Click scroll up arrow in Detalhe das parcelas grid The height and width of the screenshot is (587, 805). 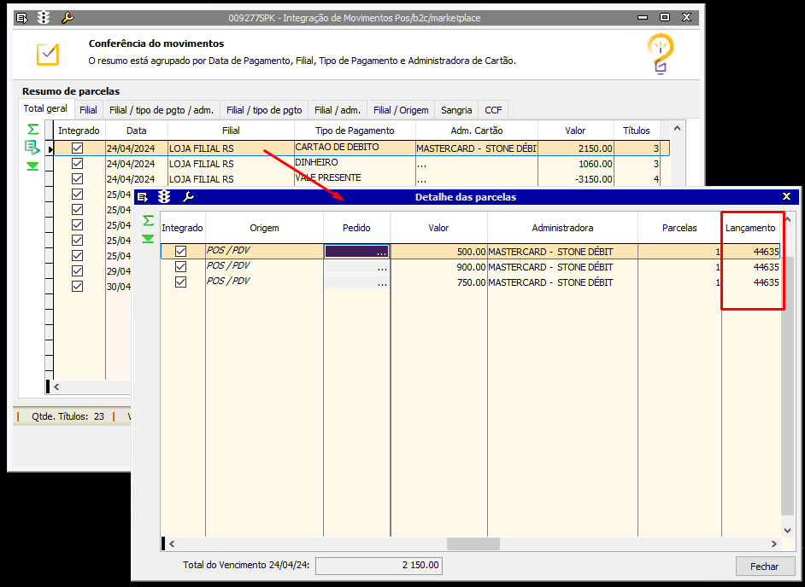coord(788,220)
